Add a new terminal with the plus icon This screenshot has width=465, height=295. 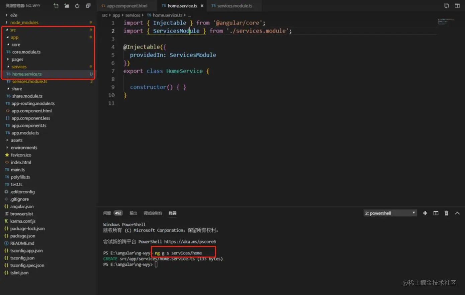(425, 213)
